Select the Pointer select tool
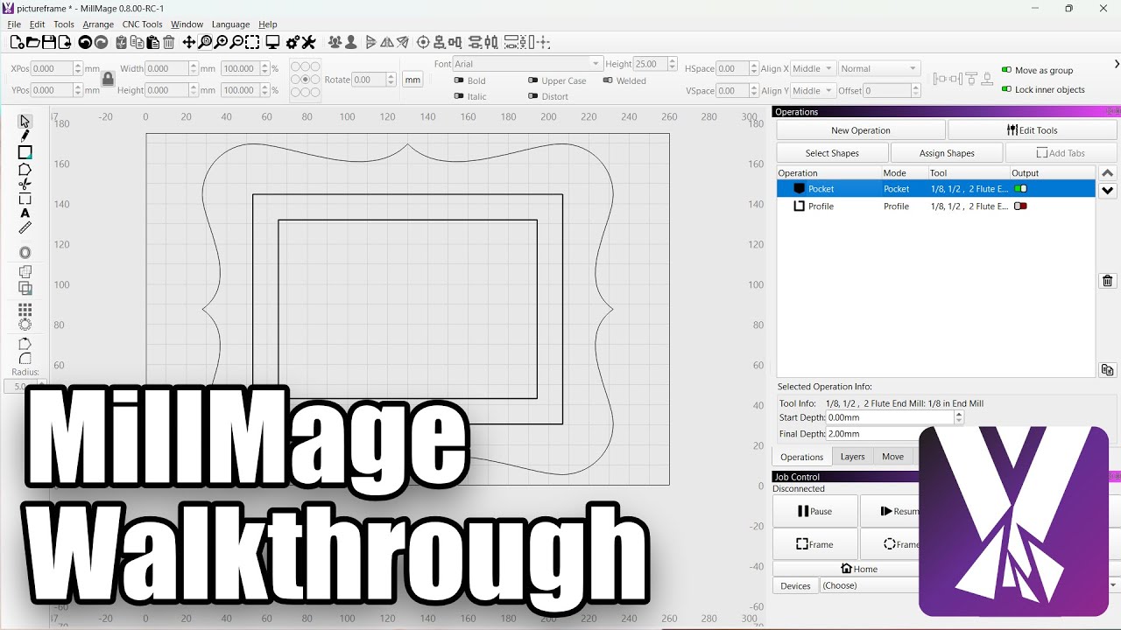The width and height of the screenshot is (1121, 630). tap(25, 121)
